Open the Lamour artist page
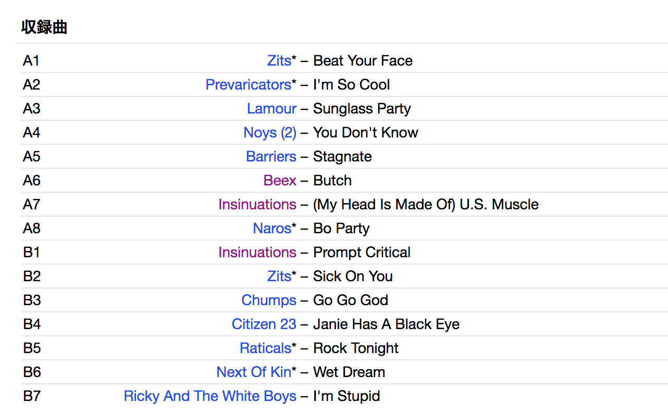Image resolution: width=668 pixels, height=414 pixels. [x=271, y=109]
